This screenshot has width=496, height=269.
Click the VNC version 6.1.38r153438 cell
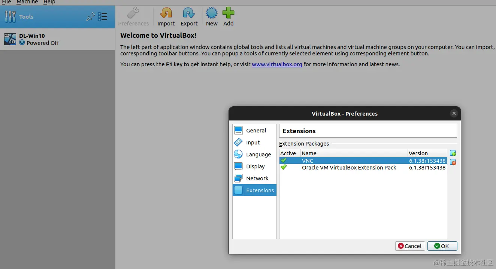point(427,161)
